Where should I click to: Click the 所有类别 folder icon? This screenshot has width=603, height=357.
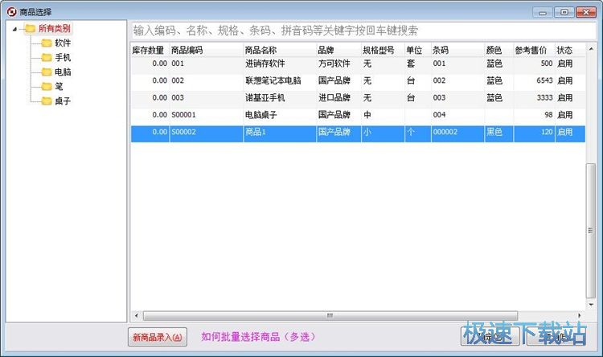pyautogui.click(x=30, y=28)
